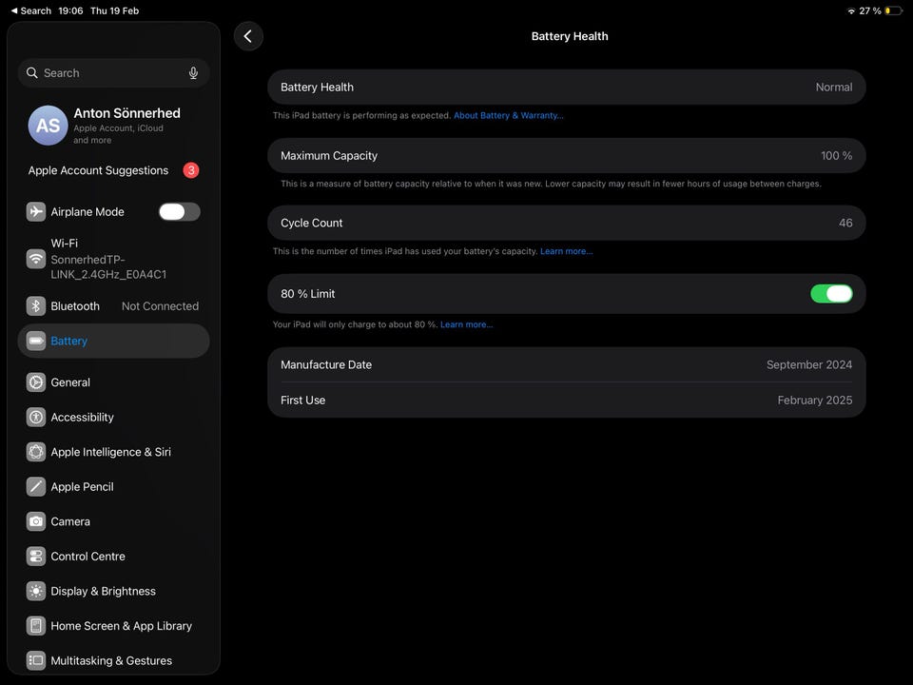
Task: Open General settings gear icon
Action: [x=36, y=382]
